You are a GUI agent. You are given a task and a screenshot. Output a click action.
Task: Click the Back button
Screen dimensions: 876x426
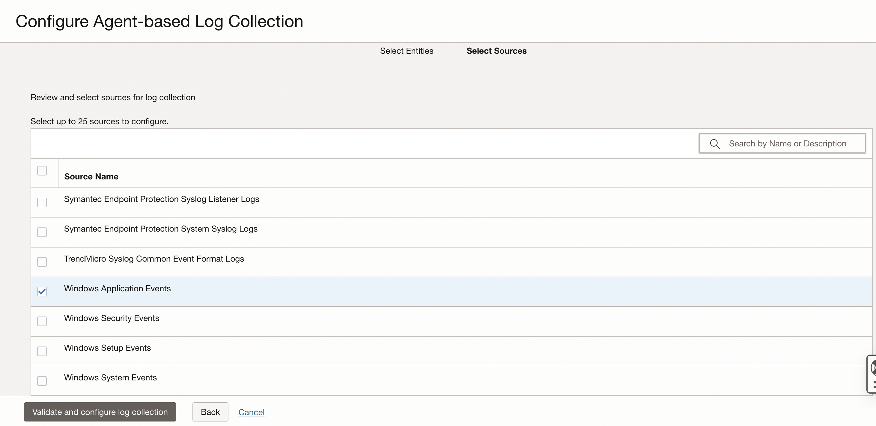point(210,412)
